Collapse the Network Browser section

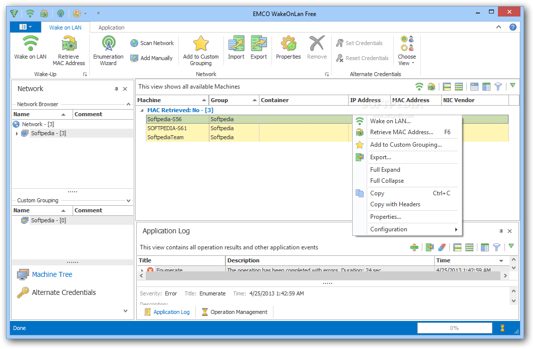point(128,104)
